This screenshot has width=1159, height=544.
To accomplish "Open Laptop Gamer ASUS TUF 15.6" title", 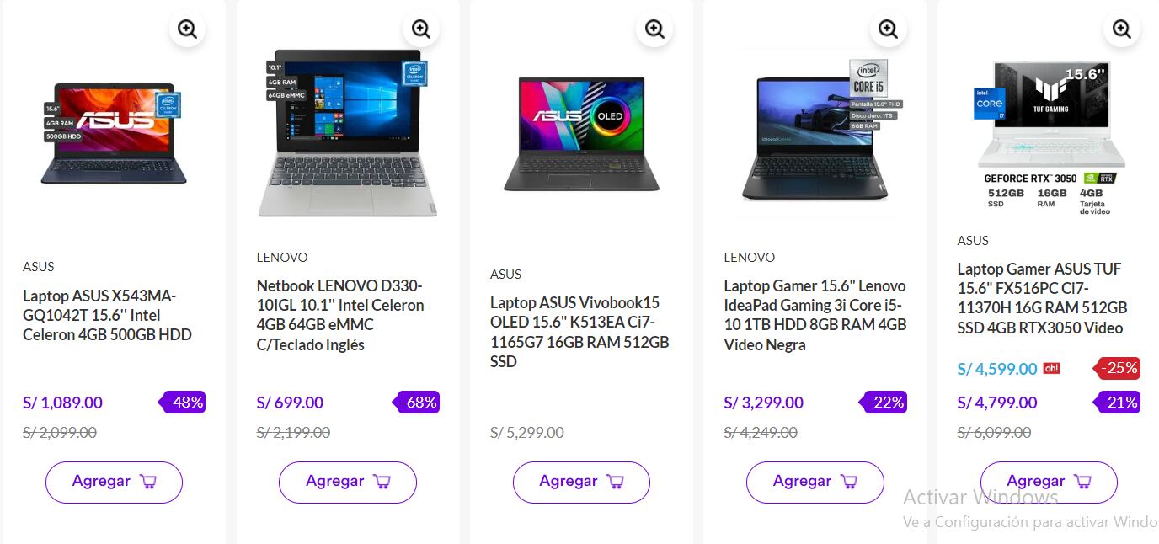I will click(x=1042, y=298).
